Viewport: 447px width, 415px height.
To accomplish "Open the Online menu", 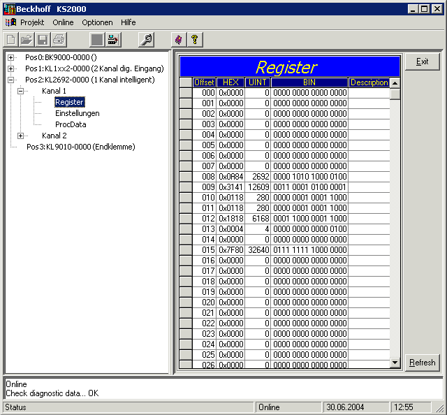I will tap(63, 22).
